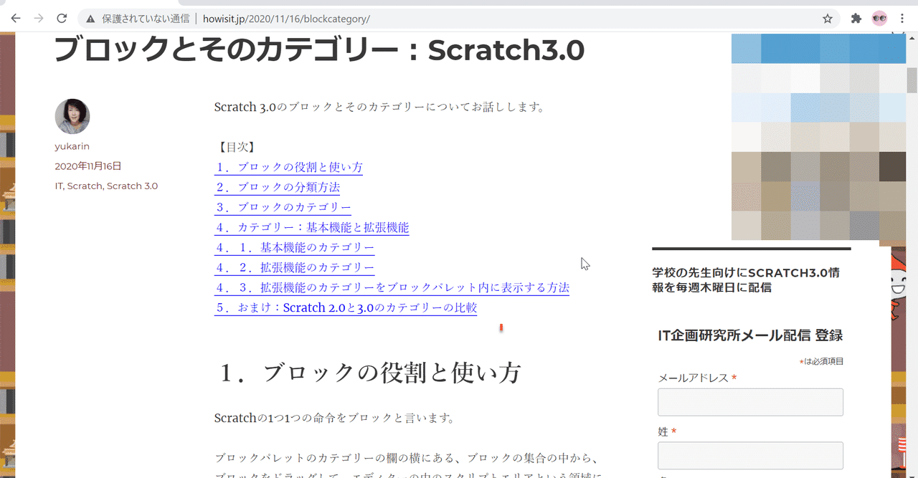Screen dimensions: 918x478
Task: Reload the current page
Action: (62, 18)
